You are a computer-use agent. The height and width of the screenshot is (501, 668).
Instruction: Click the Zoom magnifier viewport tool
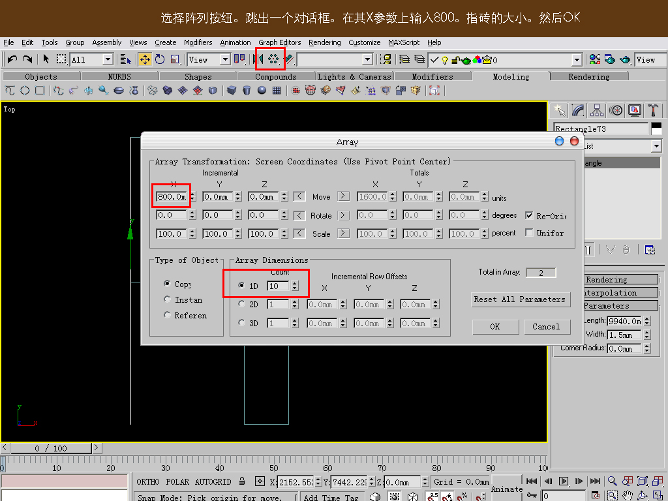point(612,481)
